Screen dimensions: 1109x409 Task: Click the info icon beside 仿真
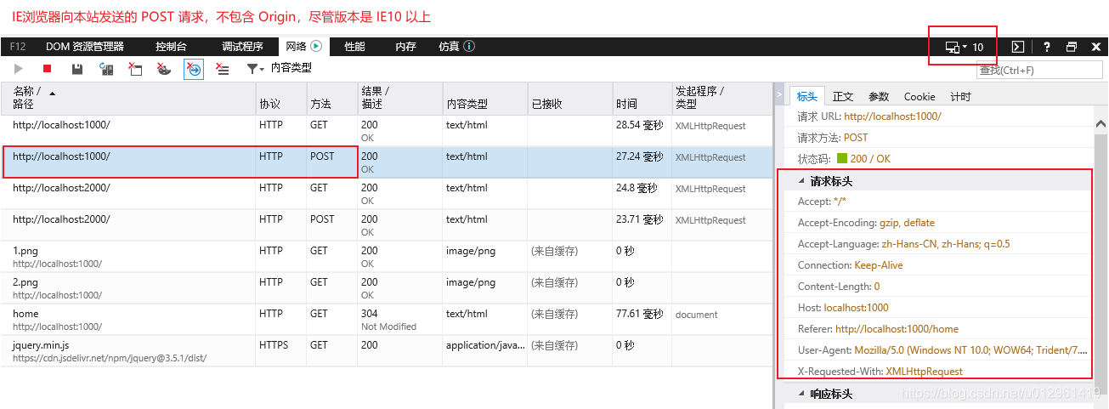click(469, 47)
